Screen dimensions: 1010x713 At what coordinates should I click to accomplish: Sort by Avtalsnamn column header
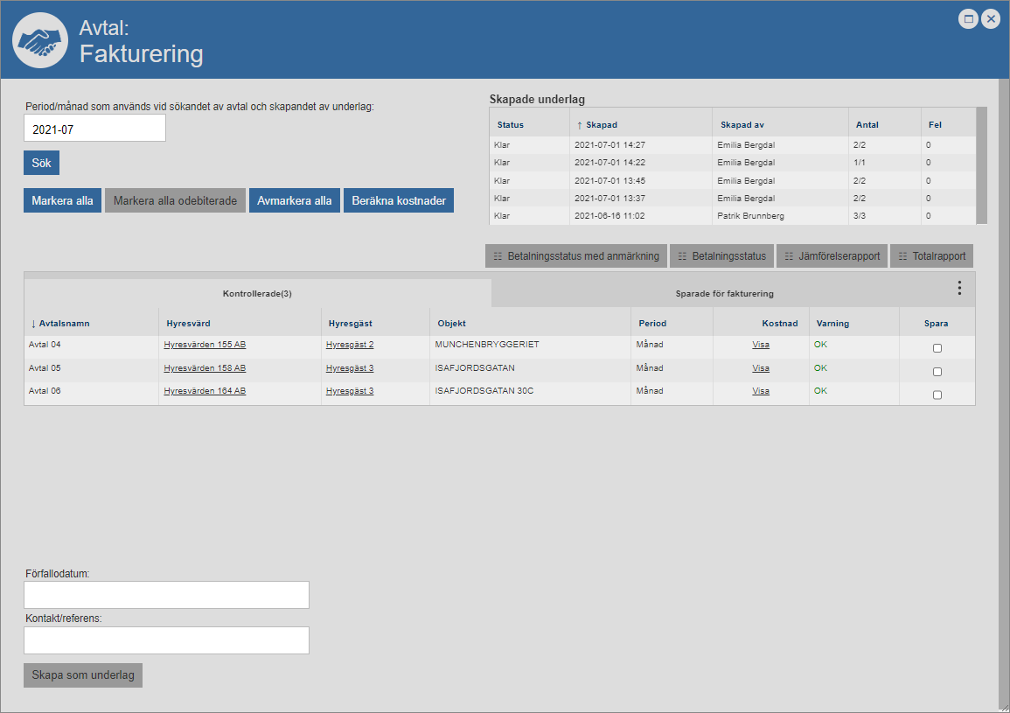[x=64, y=323]
